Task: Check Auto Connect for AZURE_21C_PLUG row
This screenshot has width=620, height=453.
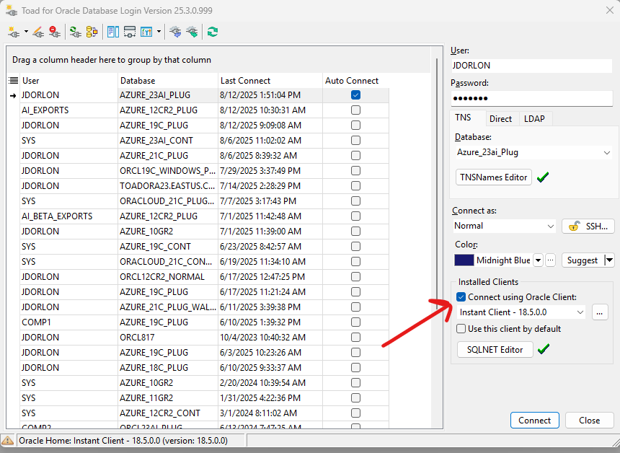Action: [355, 156]
